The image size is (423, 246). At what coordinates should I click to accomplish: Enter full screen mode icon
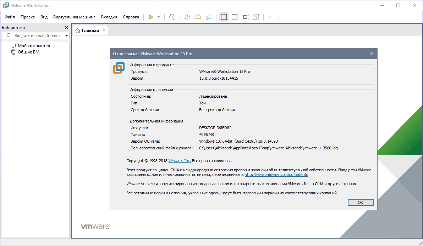(245, 17)
